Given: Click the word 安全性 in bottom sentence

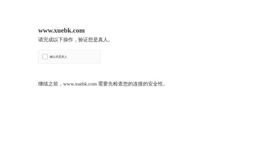Looking at the screenshot, I should click(155, 84).
